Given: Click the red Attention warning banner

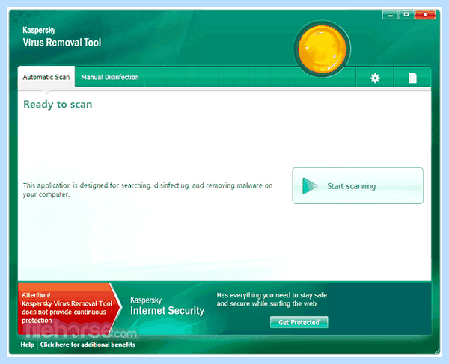Looking at the screenshot, I should pos(68,308).
